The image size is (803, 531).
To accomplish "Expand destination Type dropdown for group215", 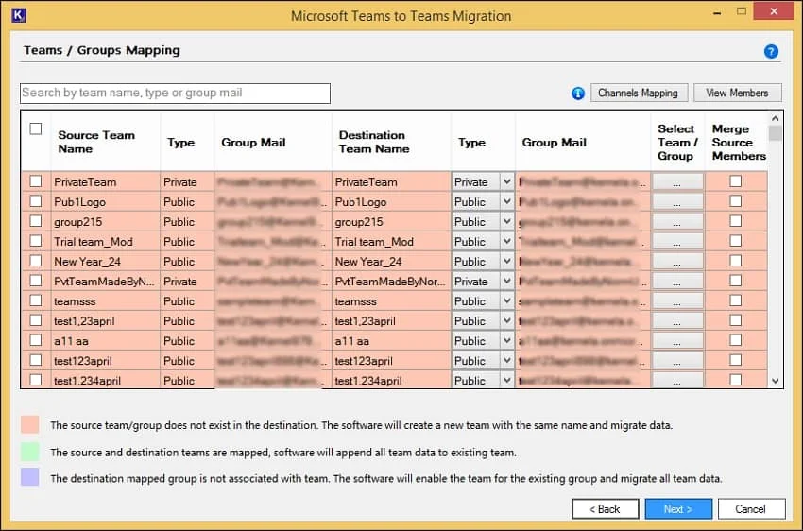I will [x=506, y=222].
